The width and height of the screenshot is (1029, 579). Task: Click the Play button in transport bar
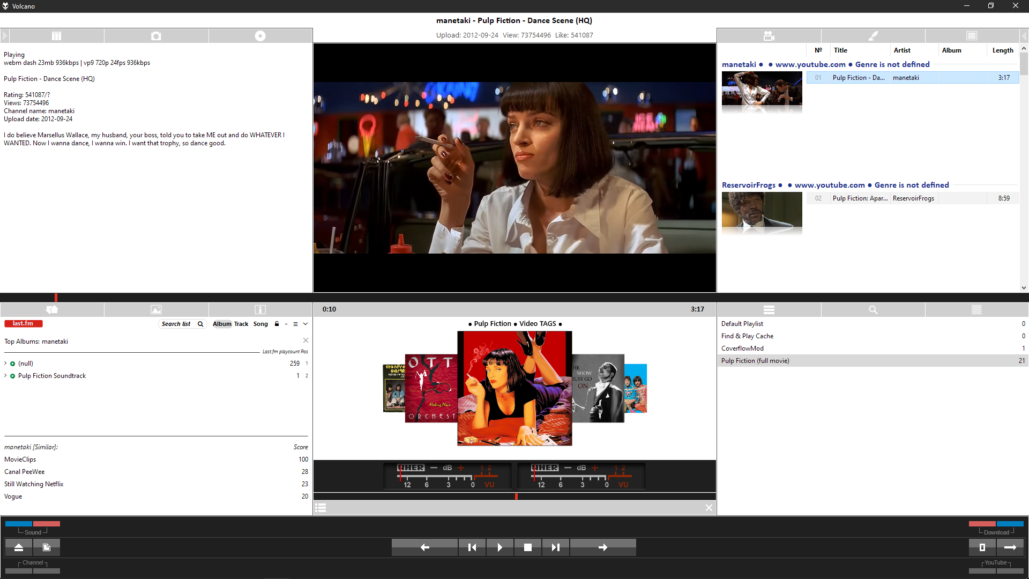coord(499,547)
